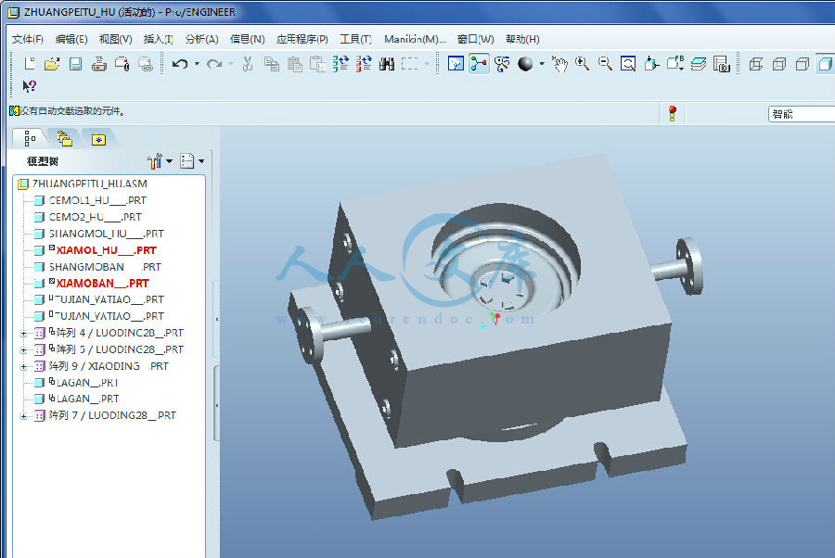
Task: Open the Layers icon in the toolbar
Action: coord(699,64)
